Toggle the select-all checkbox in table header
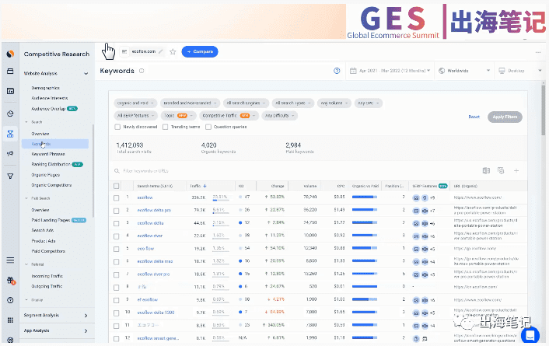 [116, 186]
